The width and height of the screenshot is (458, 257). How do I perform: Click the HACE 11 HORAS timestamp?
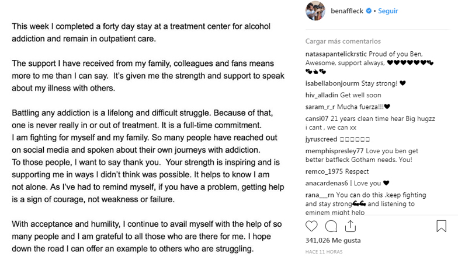point(325,251)
